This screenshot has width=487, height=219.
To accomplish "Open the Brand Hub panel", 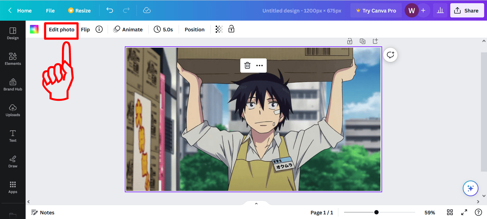I will pos(13,84).
